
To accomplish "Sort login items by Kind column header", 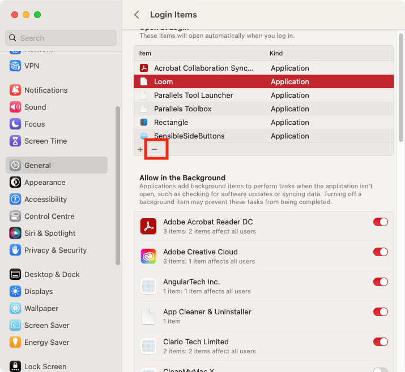I will pyautogui.click(x=276, y=53).
